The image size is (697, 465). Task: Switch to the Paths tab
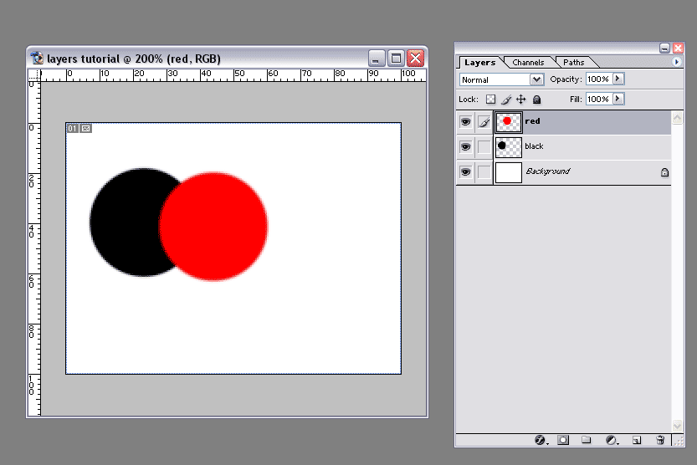[x=574, y=63]
